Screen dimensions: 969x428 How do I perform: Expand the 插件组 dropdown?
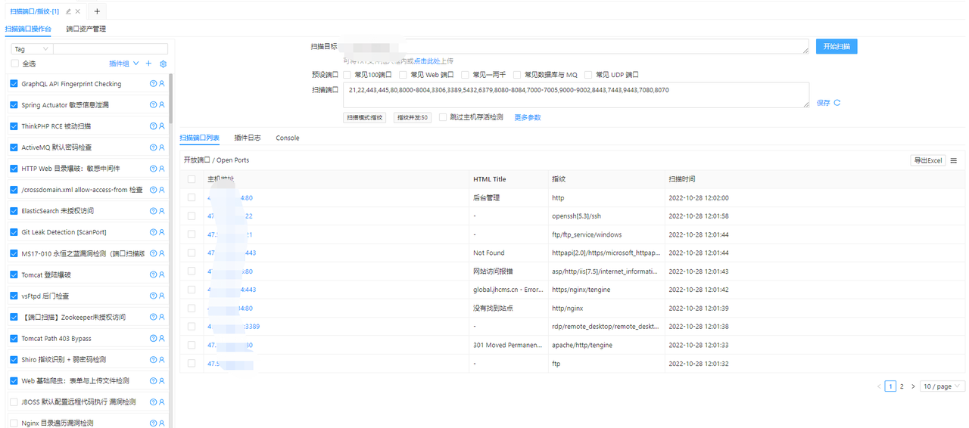pos(136,64)
